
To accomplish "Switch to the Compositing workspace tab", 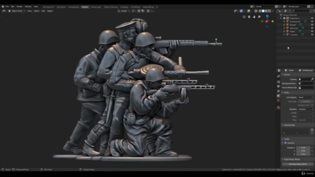I will coord(73,7).
